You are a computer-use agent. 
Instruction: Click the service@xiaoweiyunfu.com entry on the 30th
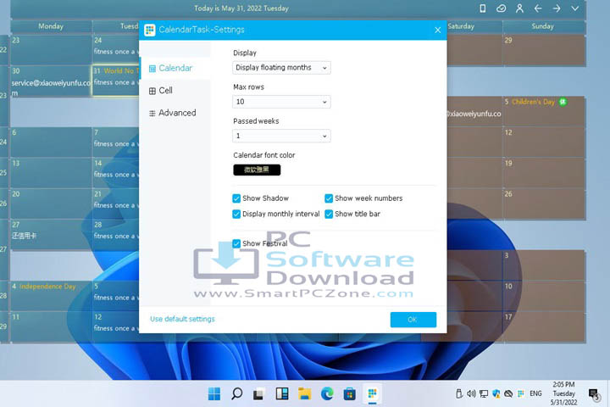[51, 86]
